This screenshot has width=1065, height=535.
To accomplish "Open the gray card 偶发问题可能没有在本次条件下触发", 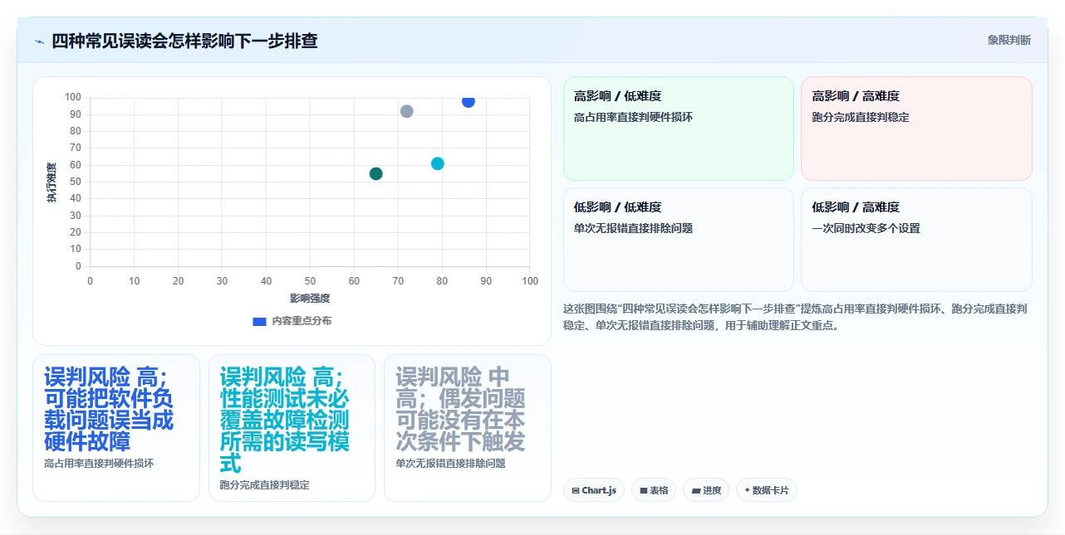I will pos(468,428).
